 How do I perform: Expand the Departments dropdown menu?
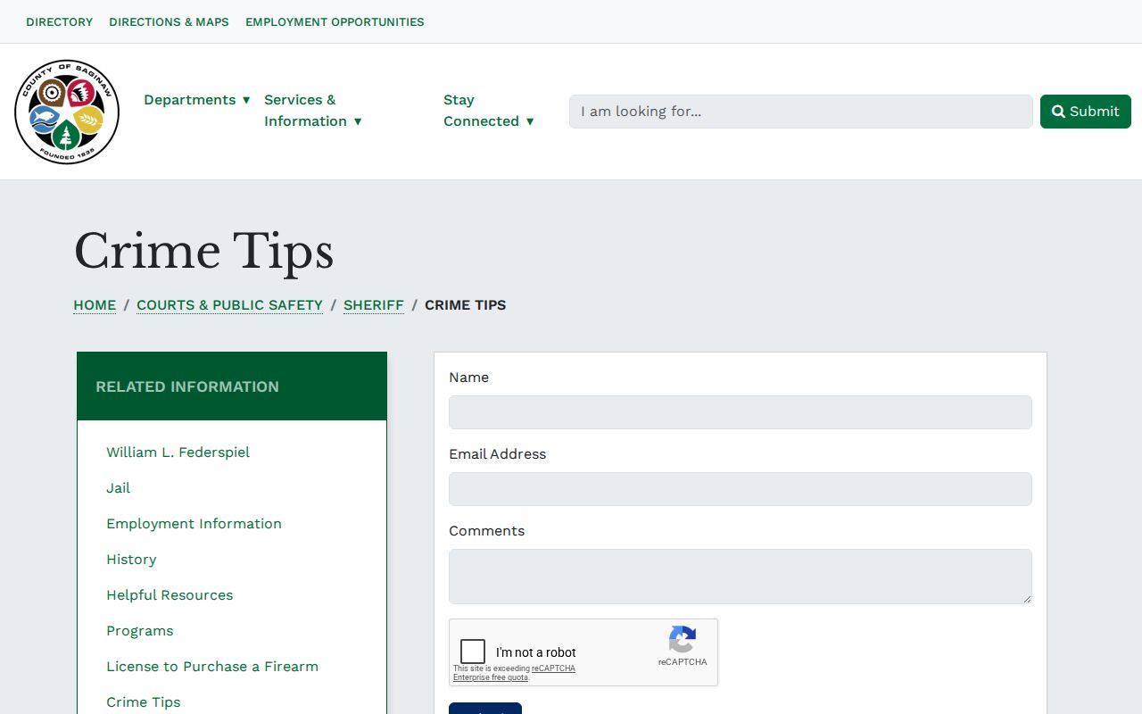[x=197, y=100]
